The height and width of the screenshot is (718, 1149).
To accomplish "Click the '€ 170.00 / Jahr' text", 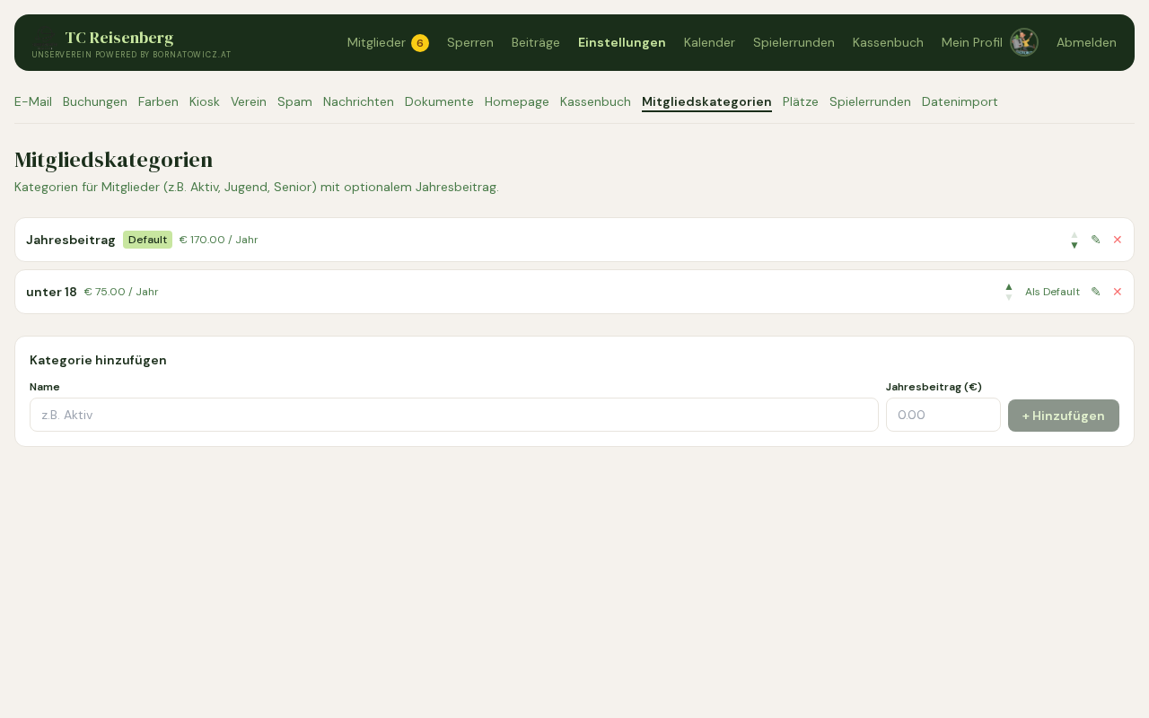I will pyautogui.click(x=218, y=240).
